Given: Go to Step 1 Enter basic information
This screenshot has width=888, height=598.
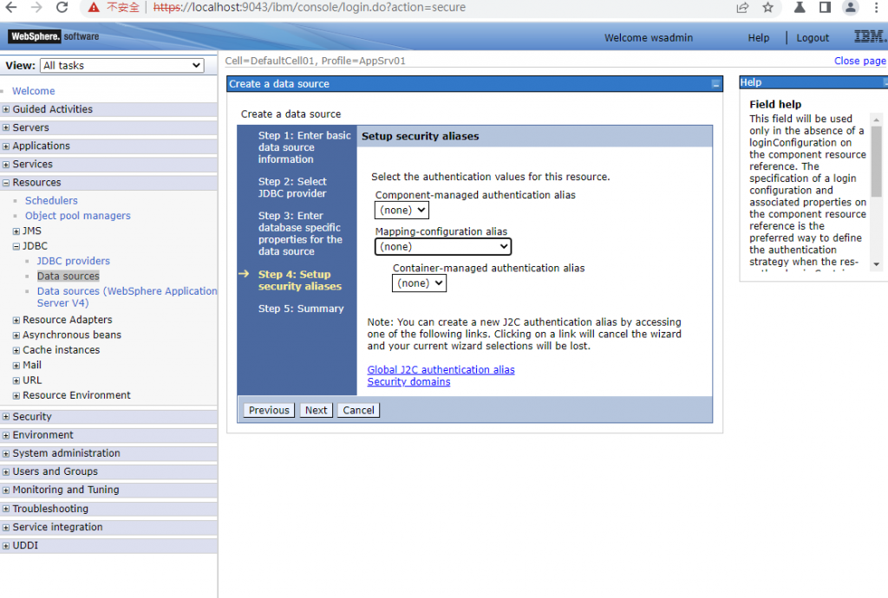Looking at the screenshot, I should [304, 147].
